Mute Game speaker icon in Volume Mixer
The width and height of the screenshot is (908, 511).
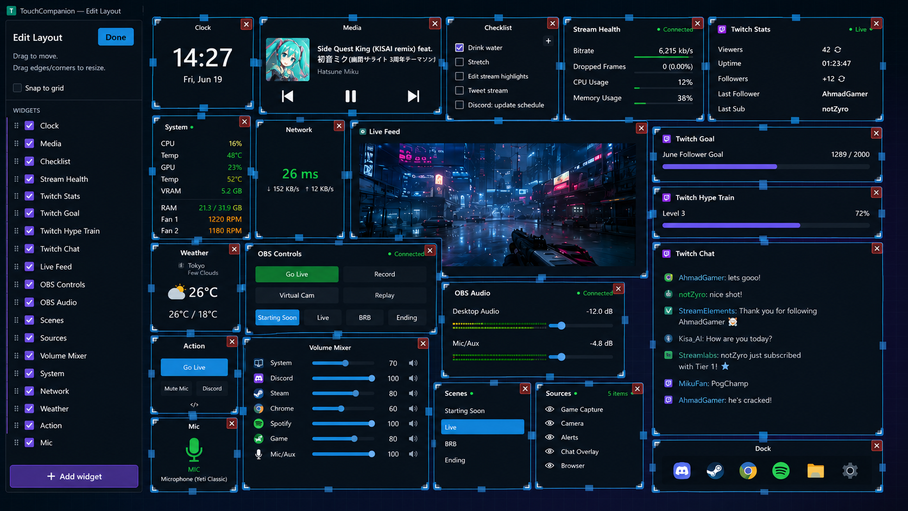coord(413,439)
